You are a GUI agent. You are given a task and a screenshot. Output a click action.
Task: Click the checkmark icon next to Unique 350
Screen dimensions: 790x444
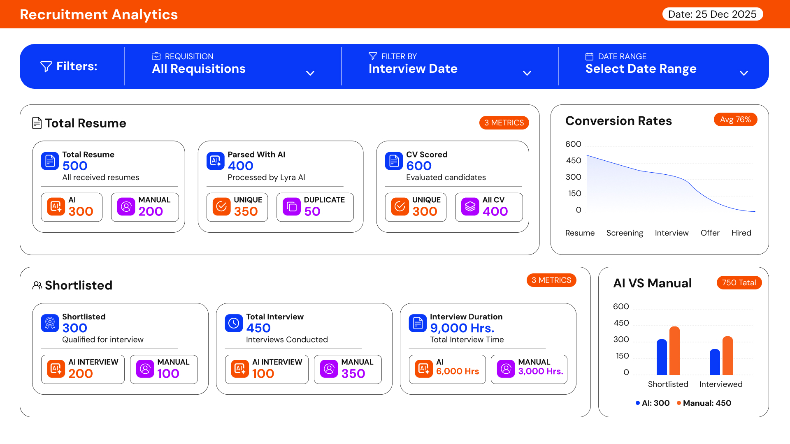pyautogui.click(x=221, y=207)
